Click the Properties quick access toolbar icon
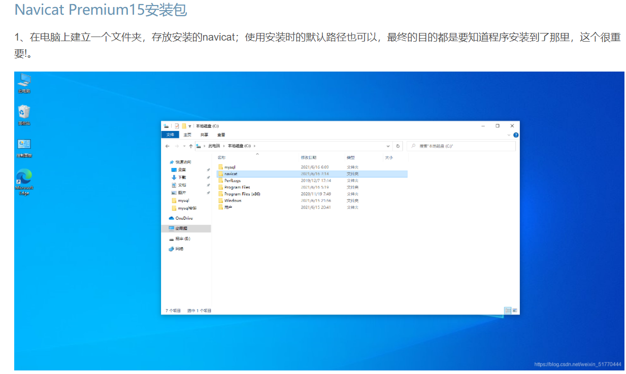Viewport: 626px width, 374px height. tap(177, 126)
